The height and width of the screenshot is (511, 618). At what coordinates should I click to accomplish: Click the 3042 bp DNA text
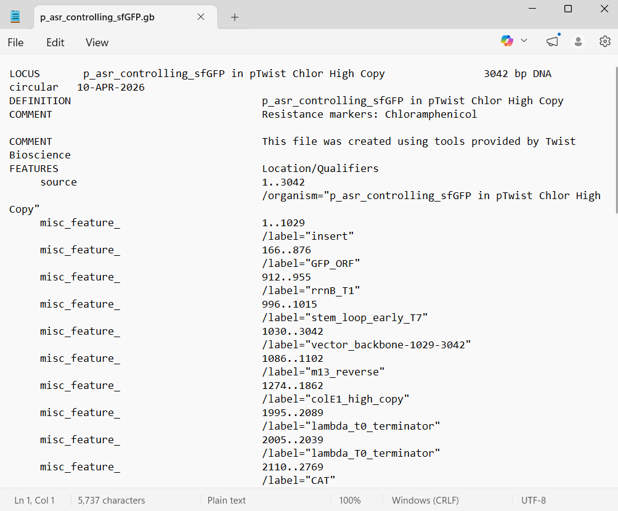(518, 74)
